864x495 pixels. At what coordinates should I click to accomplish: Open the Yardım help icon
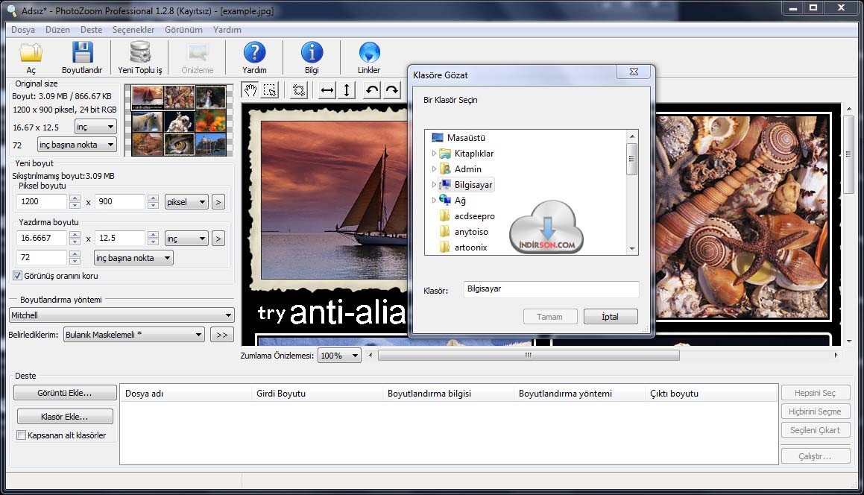point(254,53)
